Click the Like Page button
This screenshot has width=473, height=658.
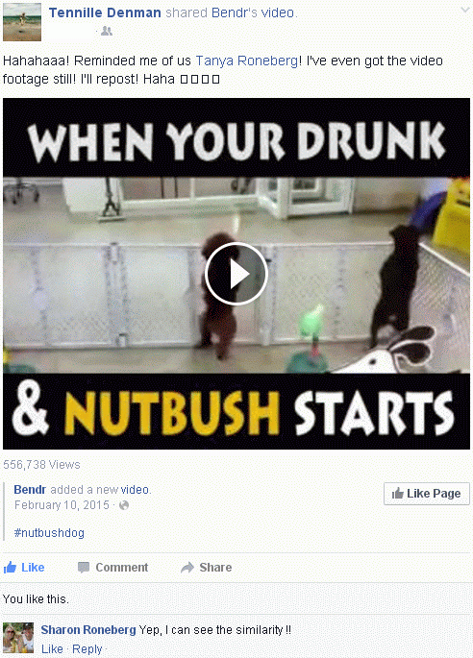click(426, 494)
